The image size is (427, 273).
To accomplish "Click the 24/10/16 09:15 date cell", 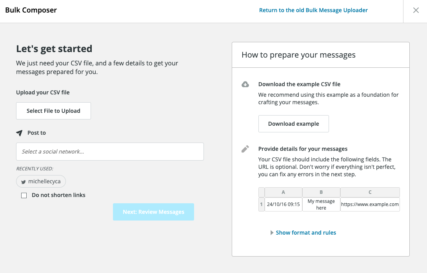I will pyautogui.click(x=283, y=204).
